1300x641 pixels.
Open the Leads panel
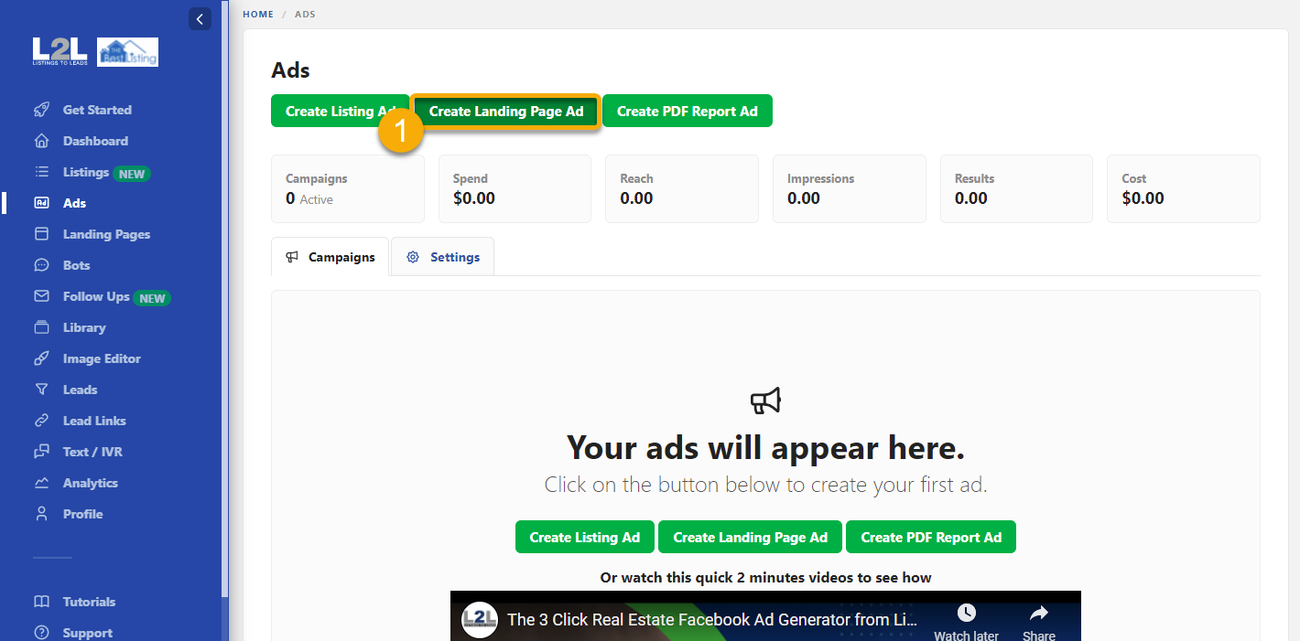pyautogui.click(x=81, y=389)
